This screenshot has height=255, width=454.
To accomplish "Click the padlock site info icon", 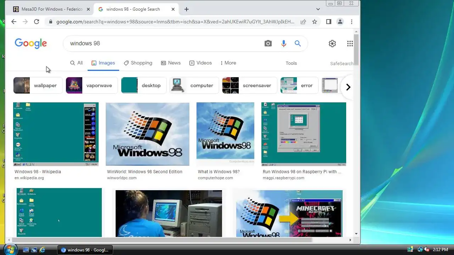I will [50, 22].
